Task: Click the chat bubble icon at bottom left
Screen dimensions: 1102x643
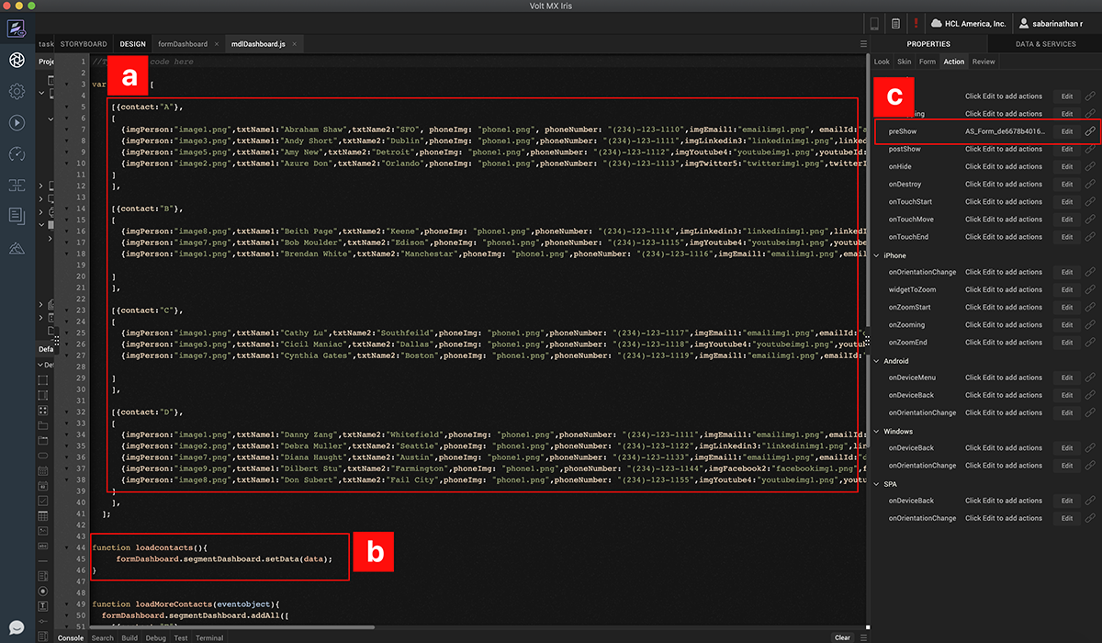Action: click(17, 627)
